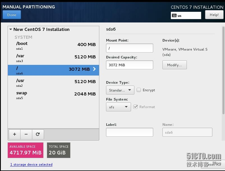This screenshot has height=171, width=225.
Task: Open the 1 storage device selected link
Action: 31,164
